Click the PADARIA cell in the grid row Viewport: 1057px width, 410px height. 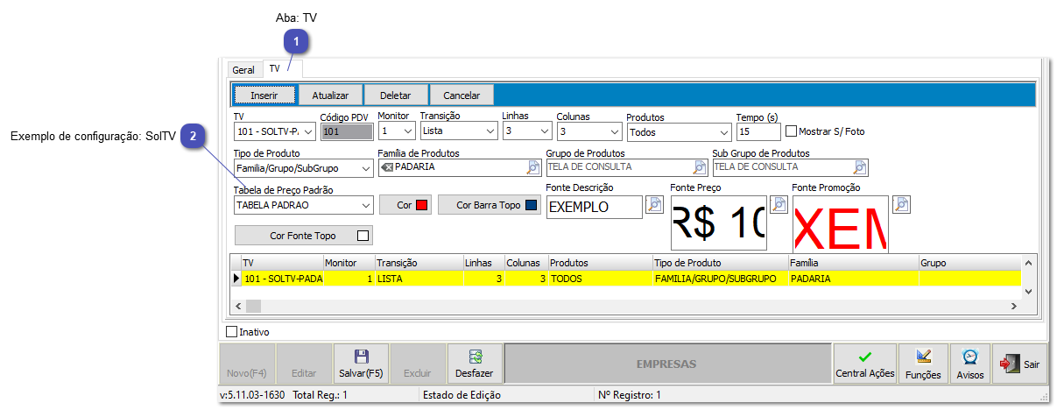point(853,279)
